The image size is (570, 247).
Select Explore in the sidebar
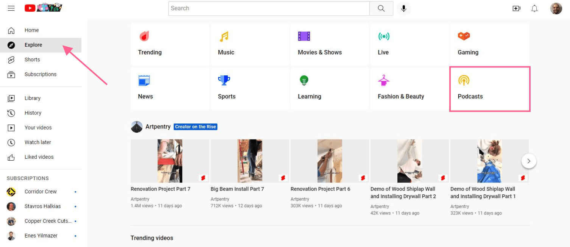[x=40, y=45]
